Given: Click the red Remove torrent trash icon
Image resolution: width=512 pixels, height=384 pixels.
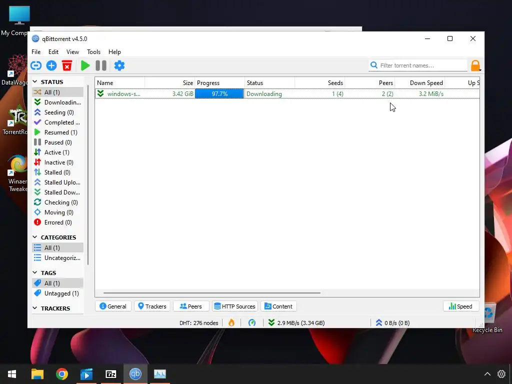Looking at the screenshot, I should 67,65.
